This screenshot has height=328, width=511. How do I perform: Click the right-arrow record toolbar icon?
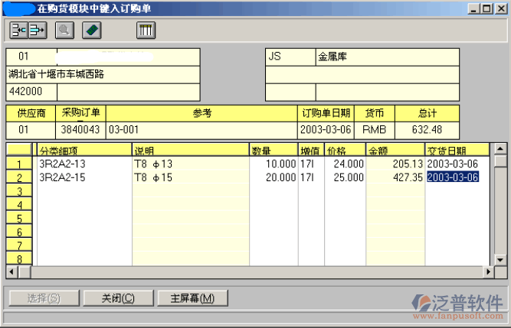[38, 31]
